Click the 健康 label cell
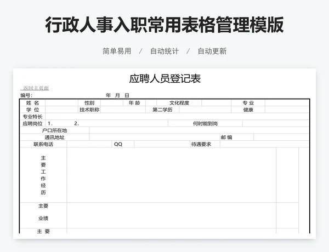329x252 pixels. click(x=248, y=110)
